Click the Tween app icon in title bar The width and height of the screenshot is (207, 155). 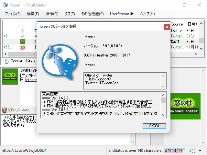5,5
